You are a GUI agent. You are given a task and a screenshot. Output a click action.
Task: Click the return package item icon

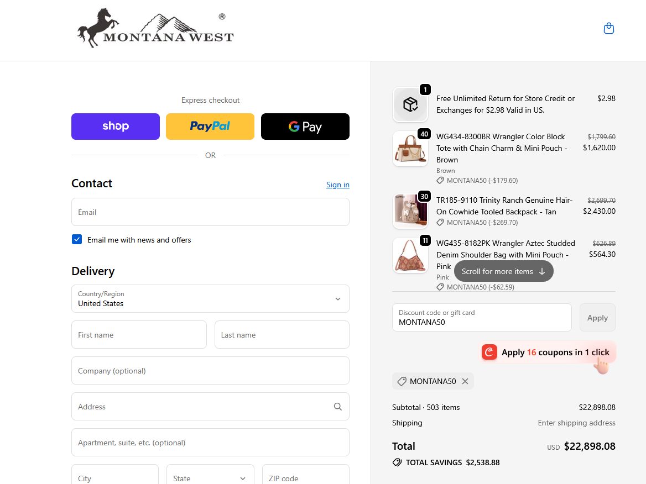pos(410,104)
